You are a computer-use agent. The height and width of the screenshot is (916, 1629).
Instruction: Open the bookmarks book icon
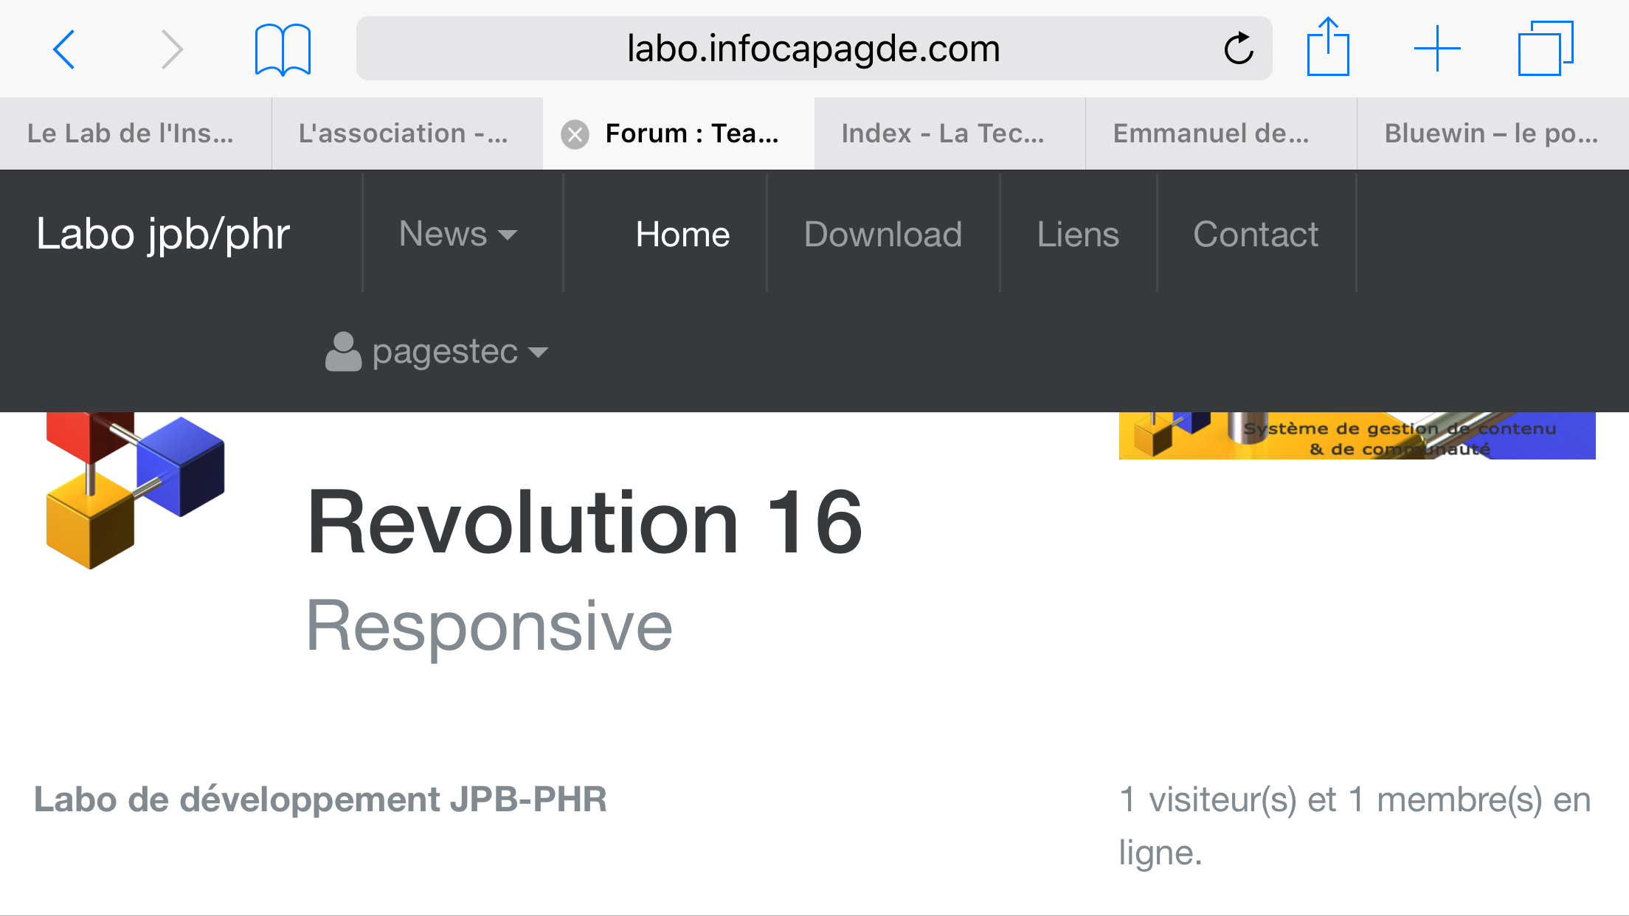(x=283, y=49)
